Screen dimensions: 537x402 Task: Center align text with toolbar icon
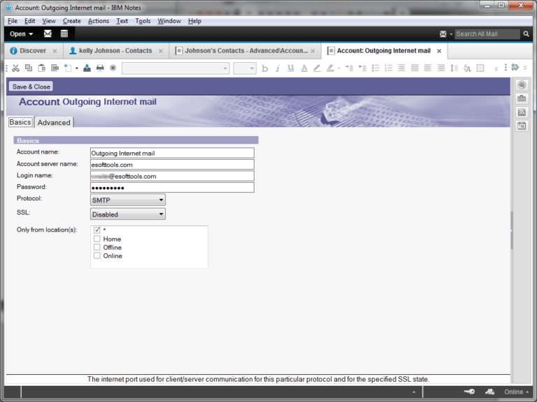click(401, 68)
